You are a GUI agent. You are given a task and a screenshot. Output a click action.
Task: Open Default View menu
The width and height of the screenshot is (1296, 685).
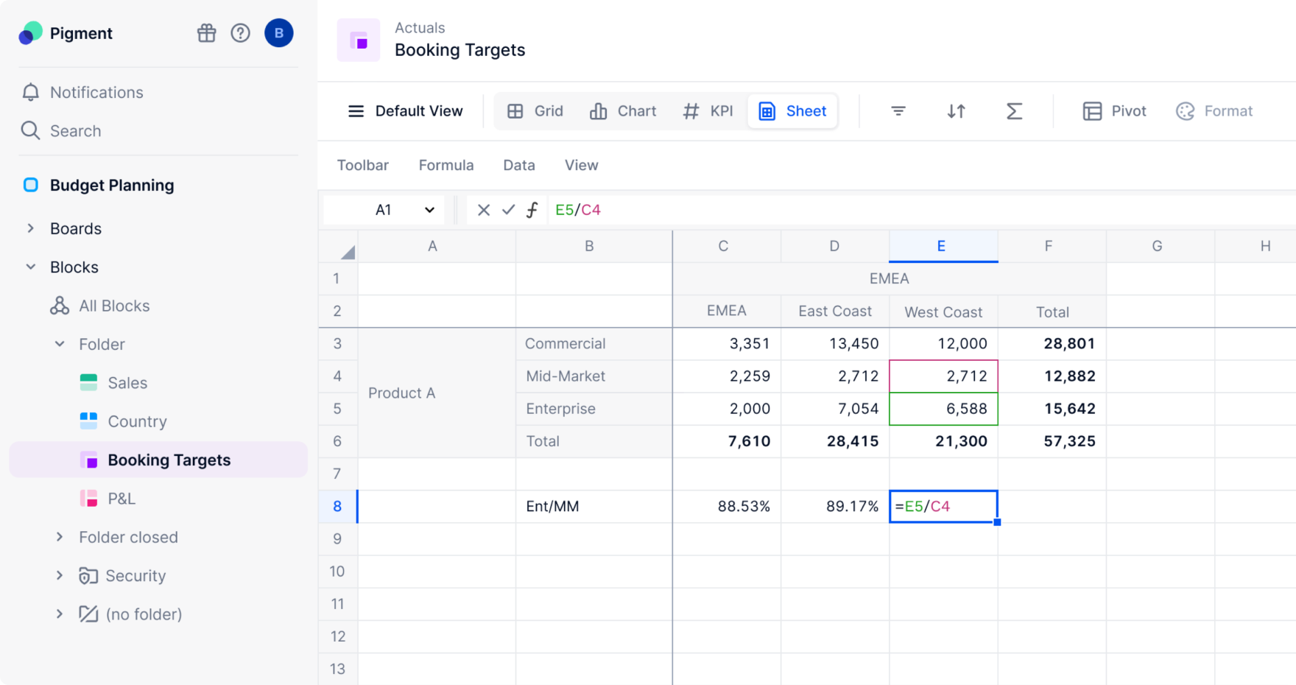(405, 111)
